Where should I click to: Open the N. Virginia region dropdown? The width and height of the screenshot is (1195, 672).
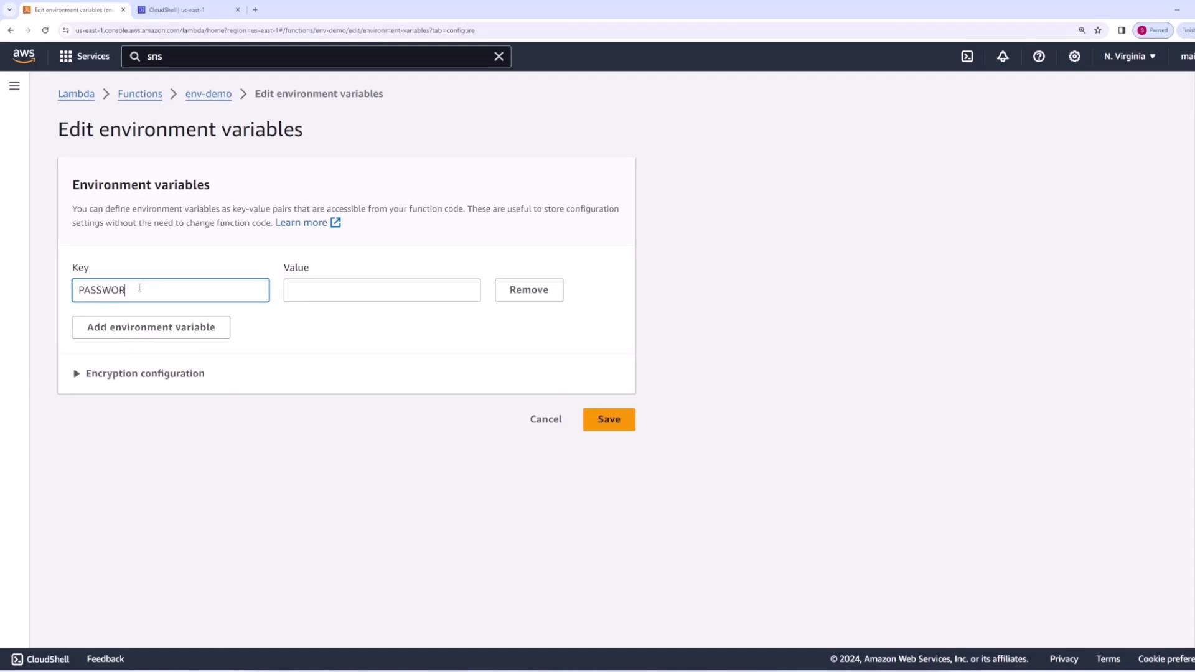tap(1129, 57)
